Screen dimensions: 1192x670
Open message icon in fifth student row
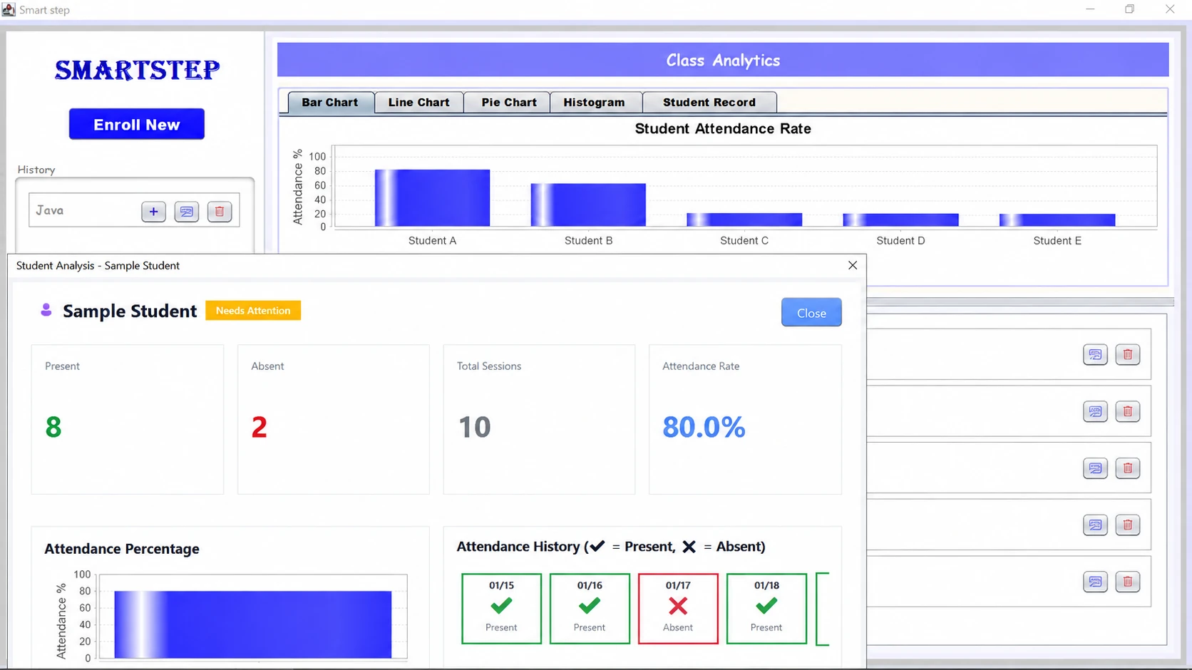[x=1095, y=582]
